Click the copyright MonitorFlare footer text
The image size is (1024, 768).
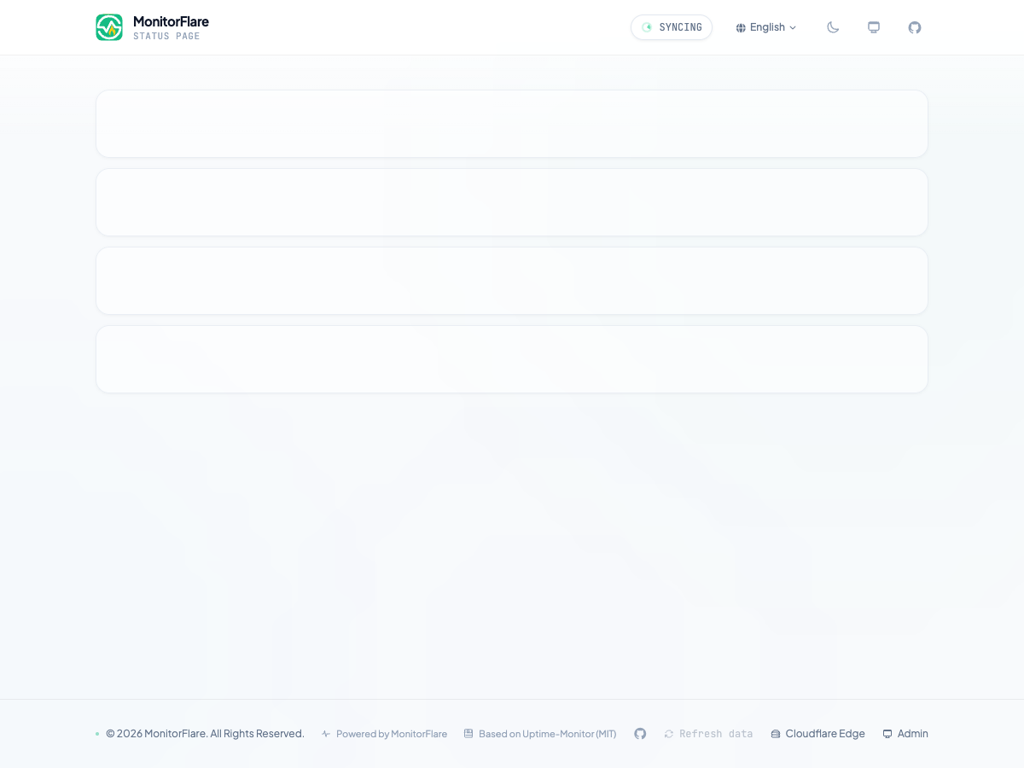205,734
